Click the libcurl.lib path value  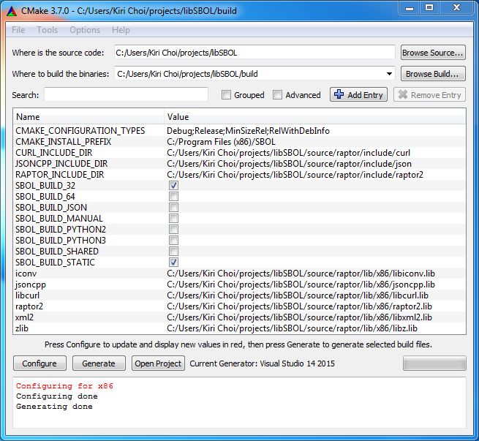tap(298, 295)
